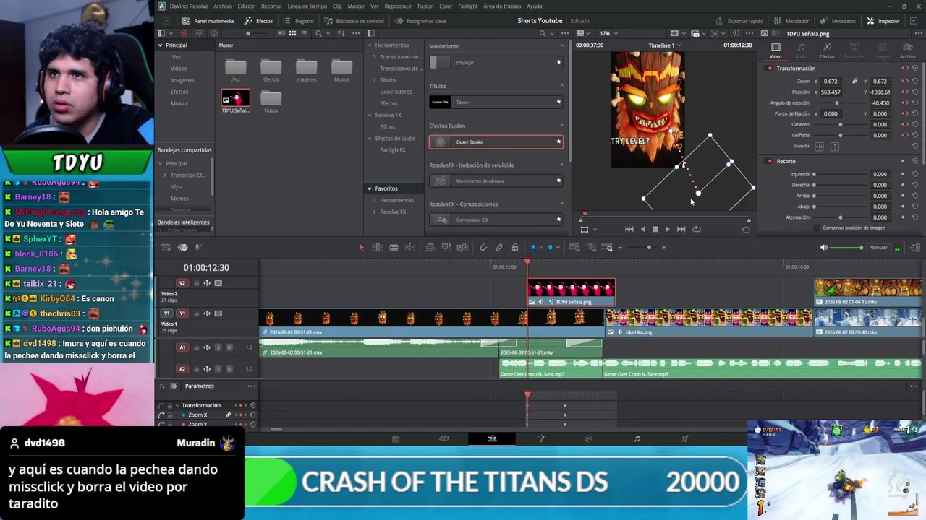Lock the video track V1

[x=195, y=313]
